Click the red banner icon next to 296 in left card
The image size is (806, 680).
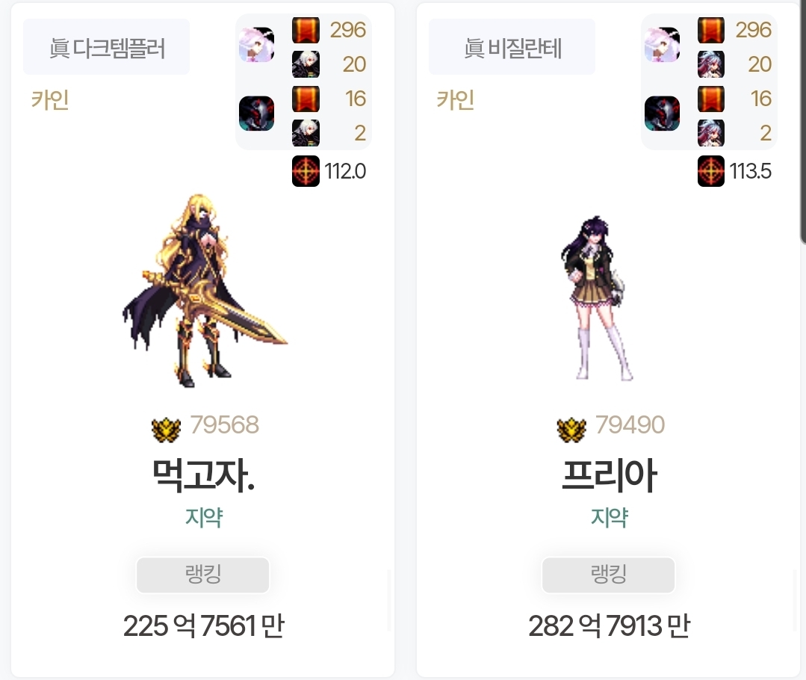[x=306, y=30]
